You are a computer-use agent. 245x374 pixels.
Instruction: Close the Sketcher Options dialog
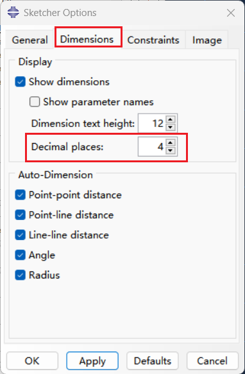[231, 13]
